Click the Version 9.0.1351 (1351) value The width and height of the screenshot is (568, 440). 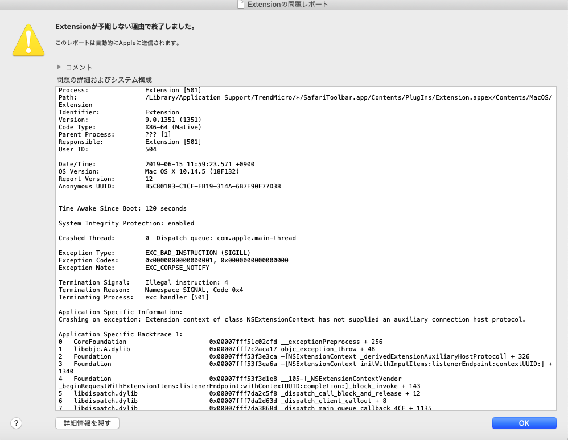click(x=173, y=120)
